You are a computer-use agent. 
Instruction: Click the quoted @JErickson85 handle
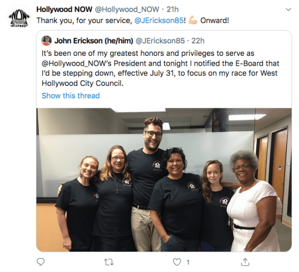[160, 41]
